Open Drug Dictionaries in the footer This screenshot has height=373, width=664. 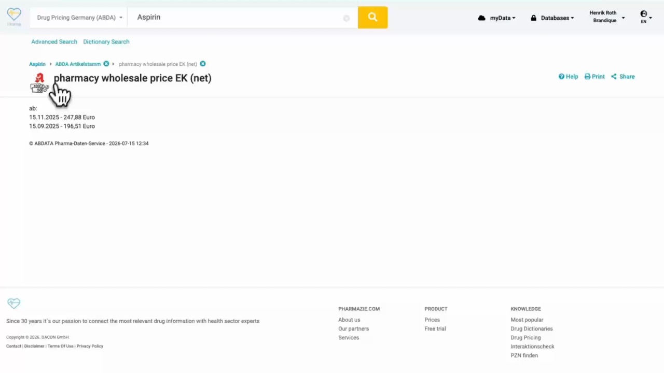532,329
